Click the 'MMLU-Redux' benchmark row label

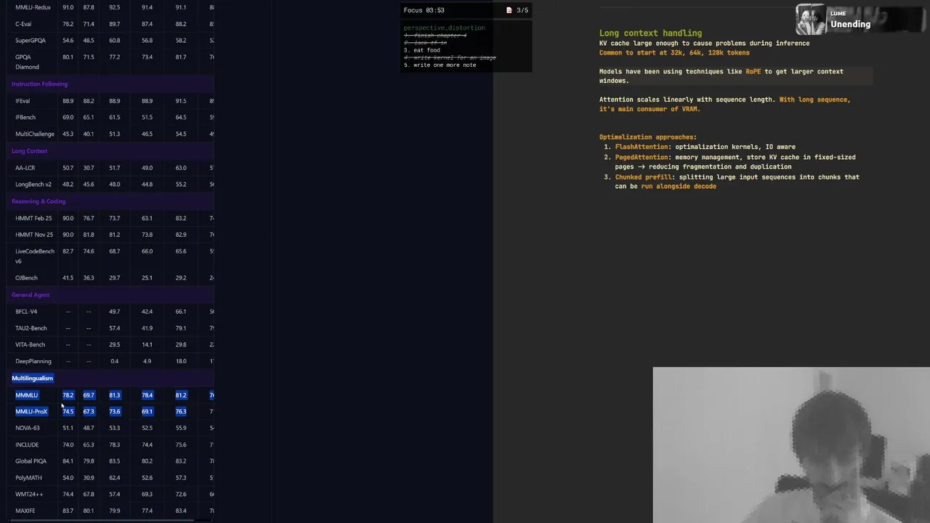click(x=33, y=7)
